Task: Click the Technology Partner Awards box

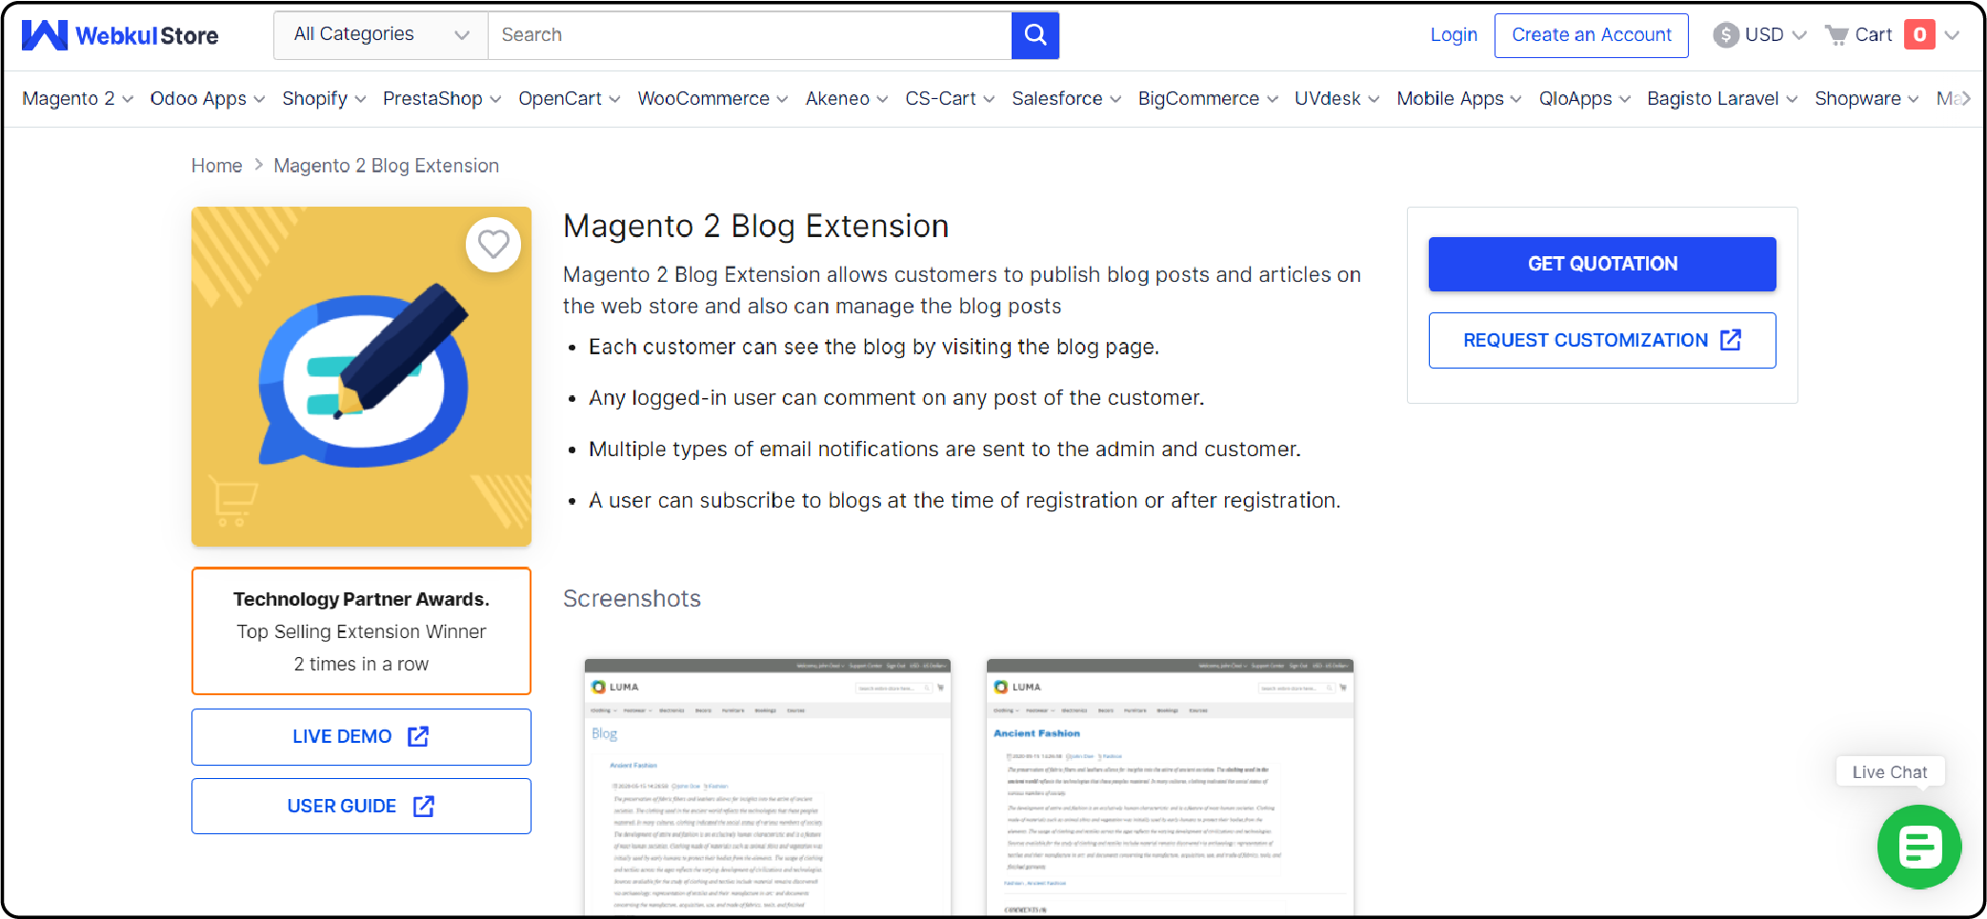Action: pyautogui.click(x=361, y=631)
